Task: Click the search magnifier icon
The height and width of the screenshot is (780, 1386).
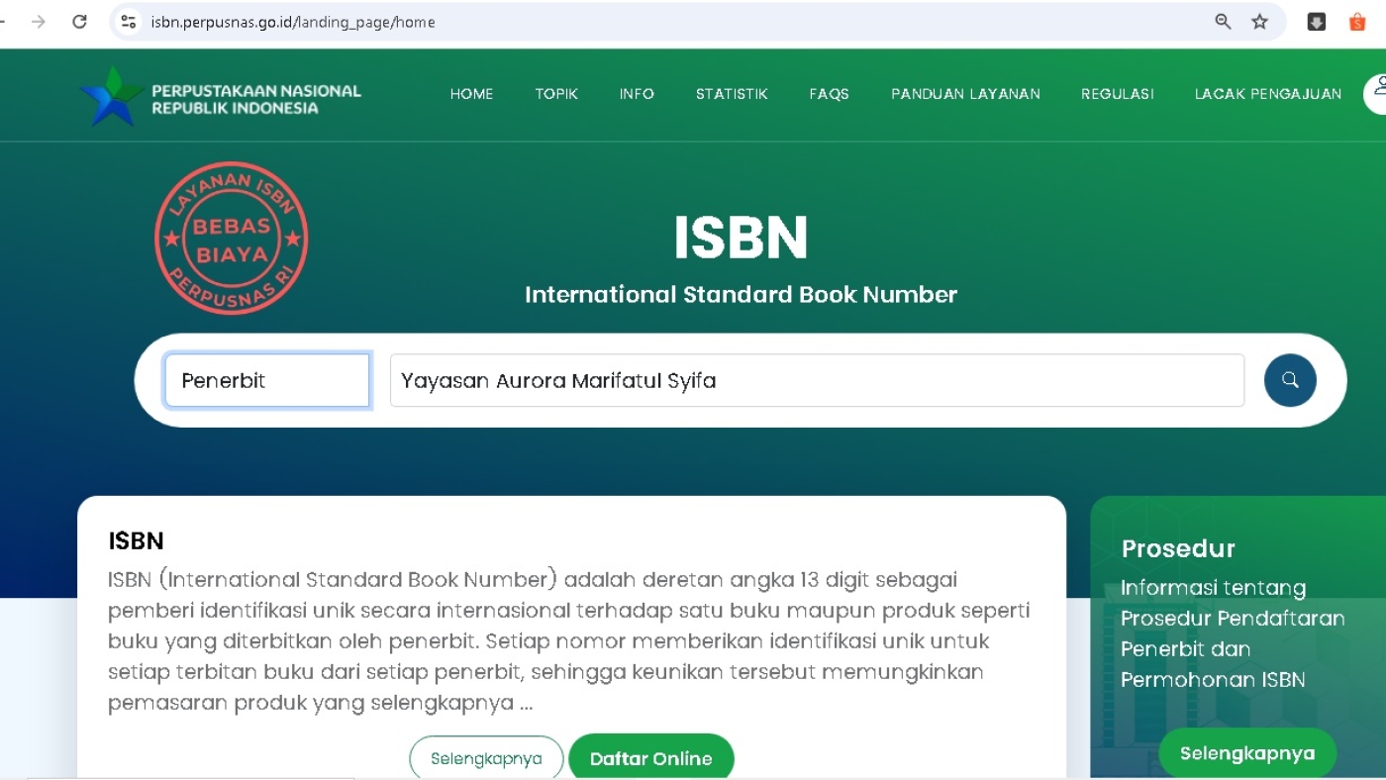Action: point(1290,380)
